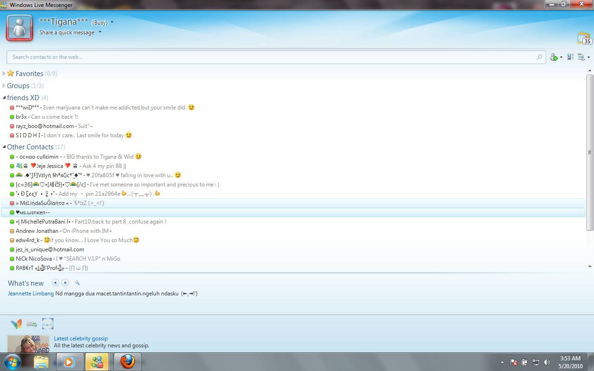Click your display picture avatar
Image resolution: width=594 pixels, height=371 pixels.
(x=19, y=28)
